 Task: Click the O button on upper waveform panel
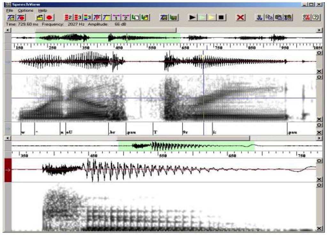coord(319,53)
